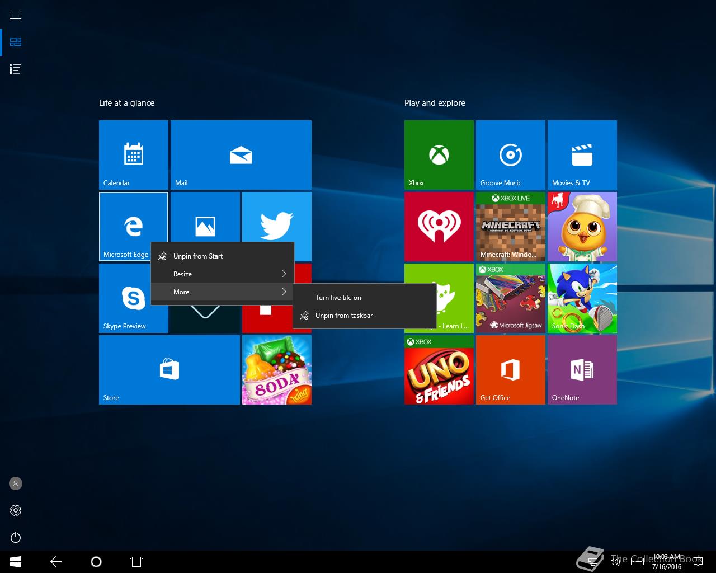
Task: Select More in context menu
Action: [x=223, y=292]
